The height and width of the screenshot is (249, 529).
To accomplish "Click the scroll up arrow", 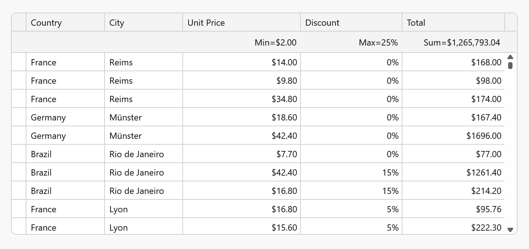I will pyautogui.click(x=510, y=57).
